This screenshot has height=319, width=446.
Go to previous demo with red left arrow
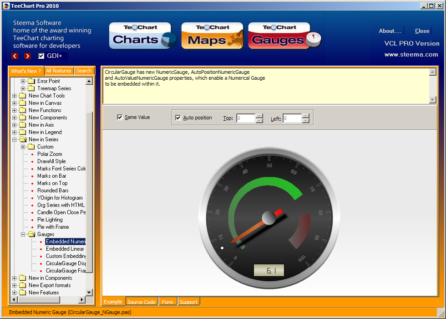pos(15,56)
